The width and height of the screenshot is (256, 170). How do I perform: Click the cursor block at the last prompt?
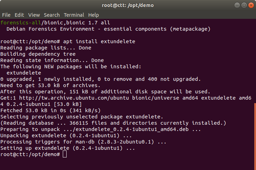[x=65, y=154]
